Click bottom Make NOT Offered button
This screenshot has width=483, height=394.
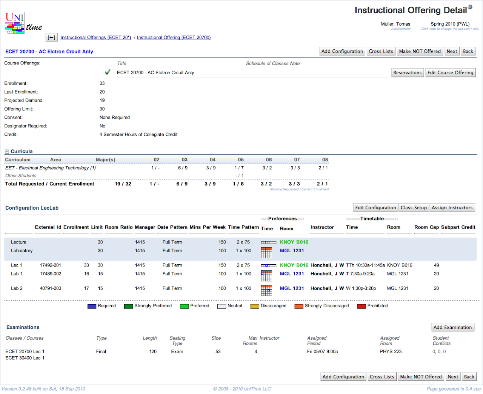(421, 377)
